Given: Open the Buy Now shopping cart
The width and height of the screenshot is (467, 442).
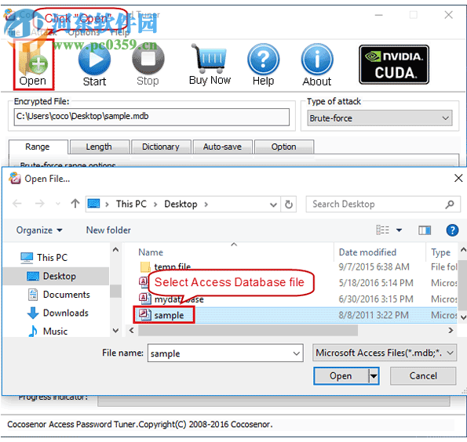Looking at the screenshot, I should pos(210,65).
